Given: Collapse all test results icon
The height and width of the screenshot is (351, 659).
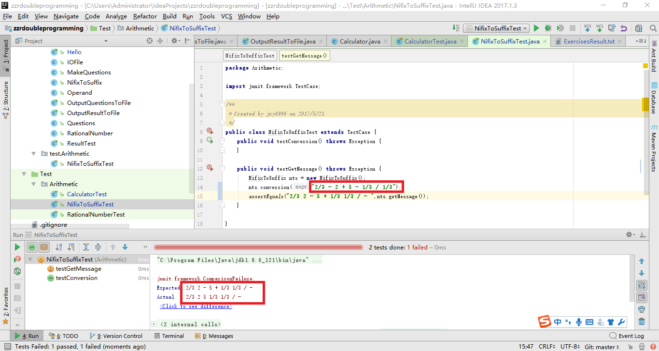Looking at the screenshot, I should 98,247.
